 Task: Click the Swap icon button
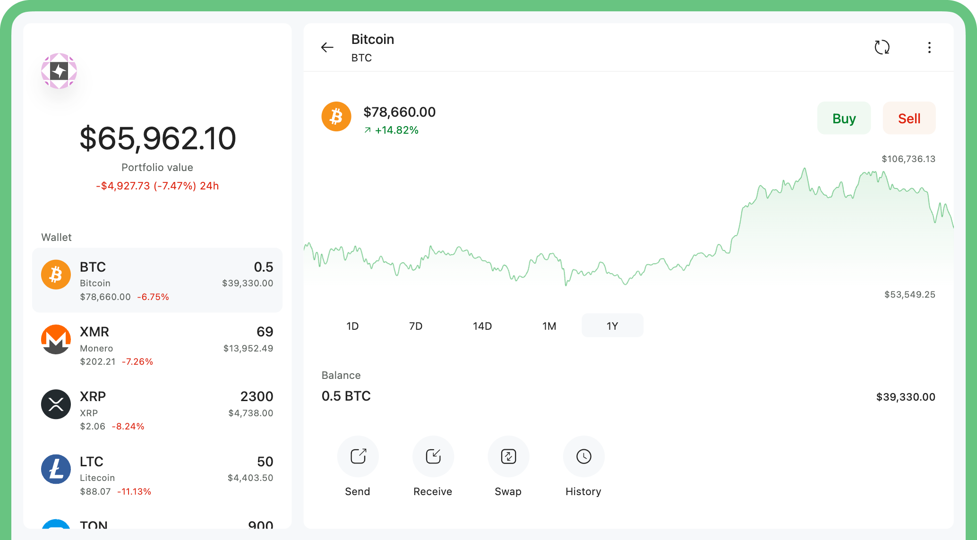click(x=508, y=456)
